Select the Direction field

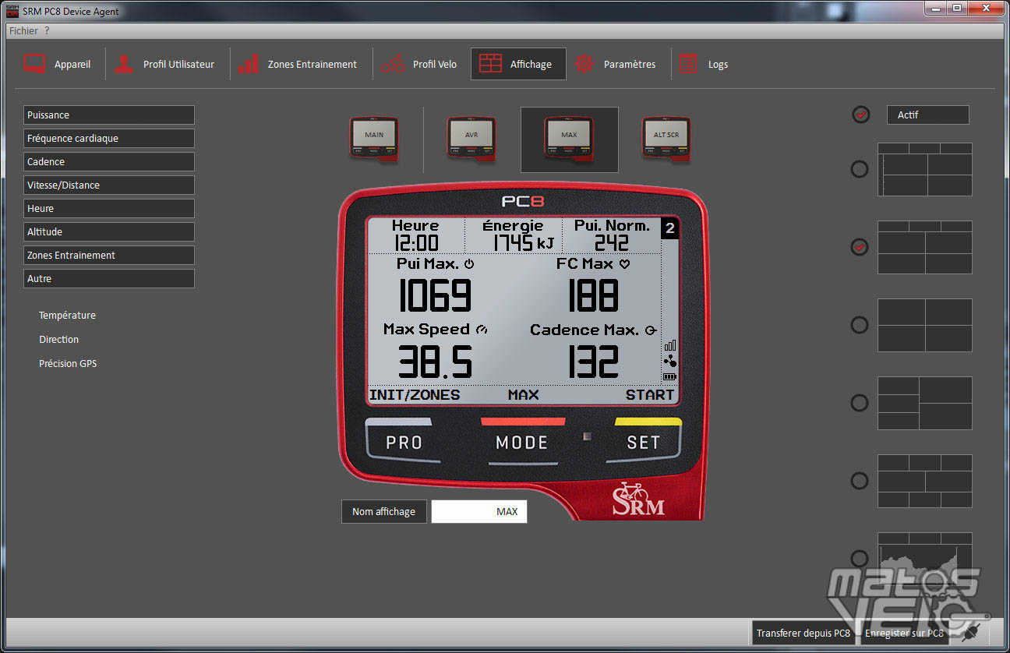(x=59, y=340)
